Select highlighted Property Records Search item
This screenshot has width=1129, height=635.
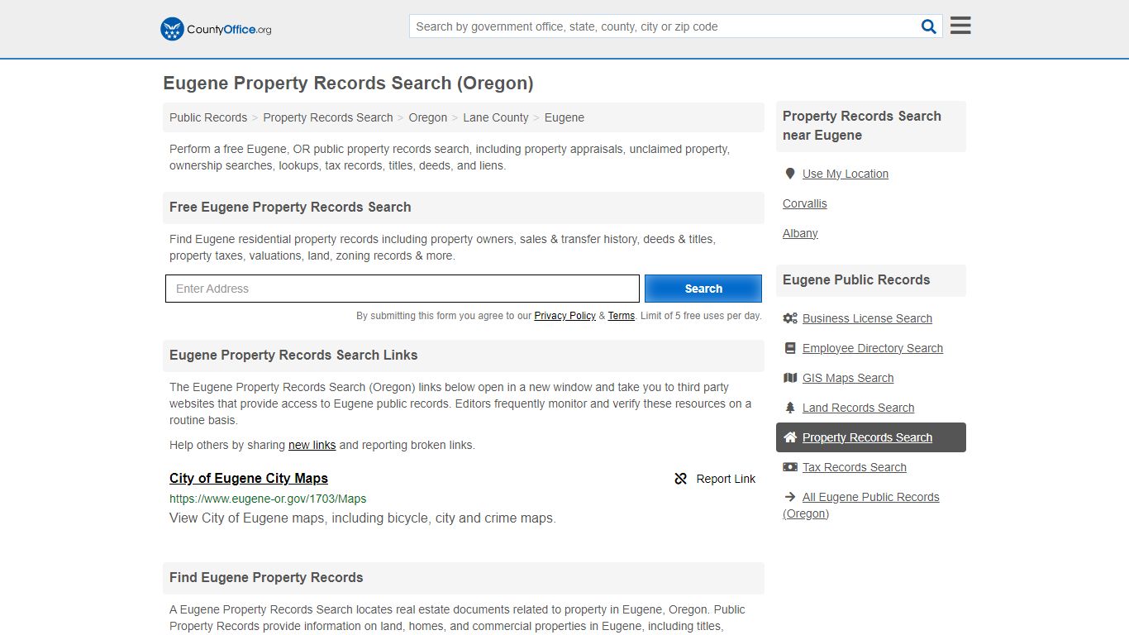pos(871,437)
